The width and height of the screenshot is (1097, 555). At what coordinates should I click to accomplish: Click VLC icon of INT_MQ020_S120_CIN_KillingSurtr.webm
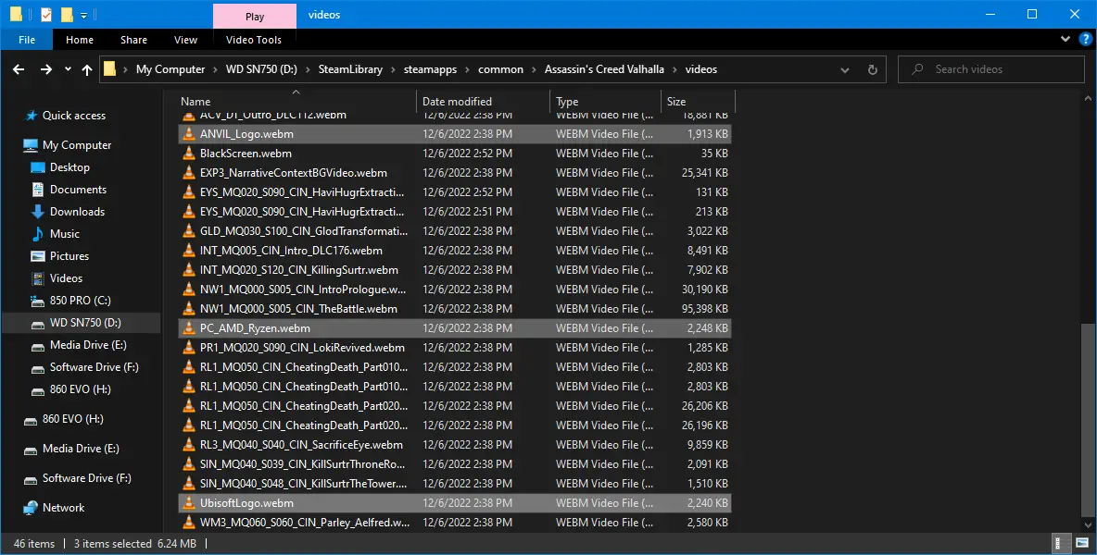(x=188, y=269)
